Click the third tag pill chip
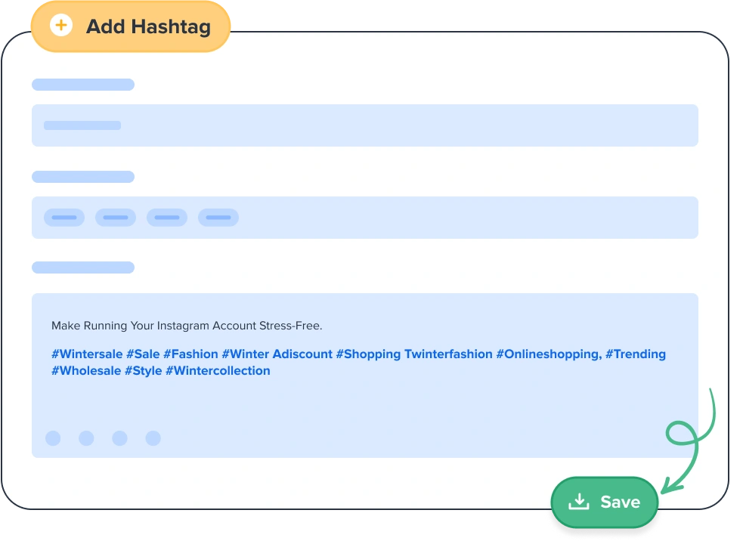 (167, 218)
